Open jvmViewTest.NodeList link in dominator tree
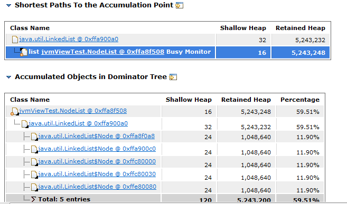This screenshot has height=204, width=347. [73, 111]
